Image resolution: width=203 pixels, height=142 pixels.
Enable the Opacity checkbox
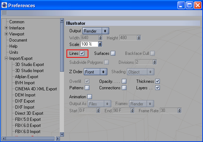point(124,81)
